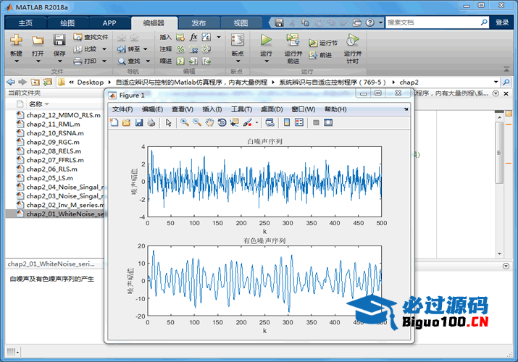This screenshot has width=518, height=362.
Task: Click Save Figure icon in Figure 1 toolbar
Action: coord(139,123)
